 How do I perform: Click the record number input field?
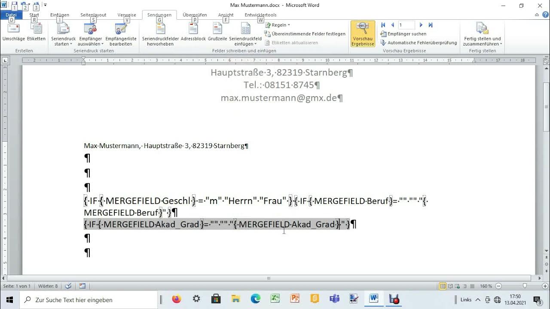[406, 25]
